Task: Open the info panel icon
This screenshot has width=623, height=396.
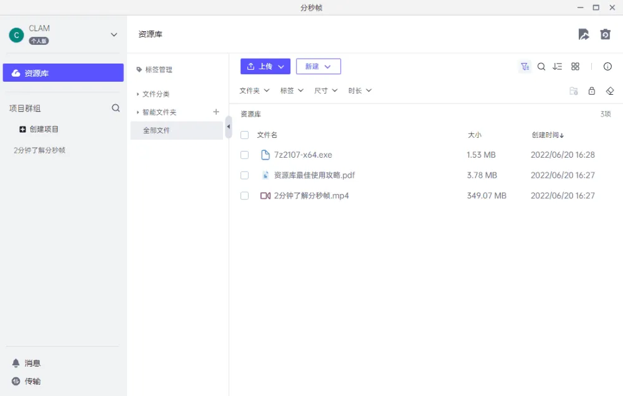Action: [607, 66]
